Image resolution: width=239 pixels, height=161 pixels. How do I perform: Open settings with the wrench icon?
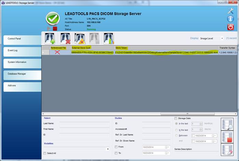click(x=230, y=11)
